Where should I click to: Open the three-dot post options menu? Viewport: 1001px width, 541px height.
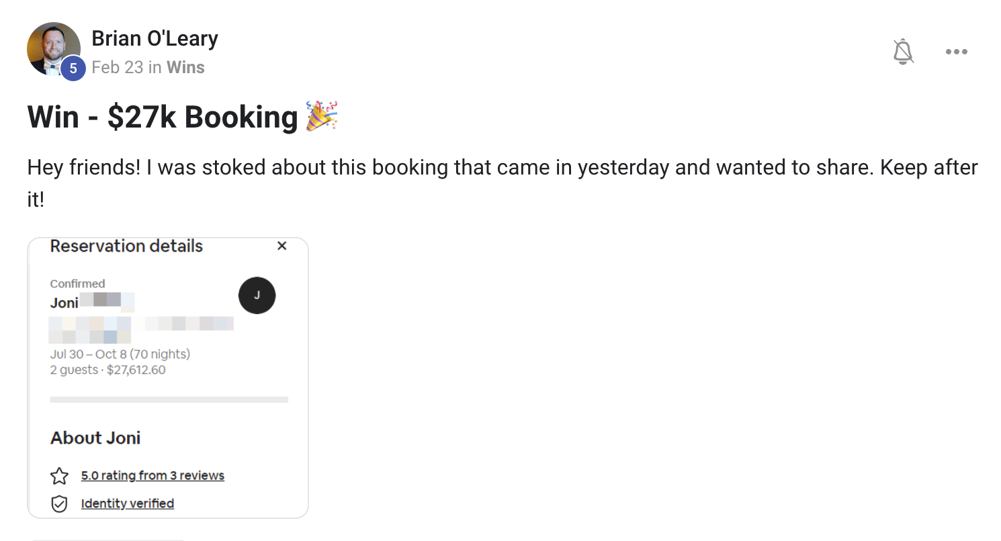(956, 52)
